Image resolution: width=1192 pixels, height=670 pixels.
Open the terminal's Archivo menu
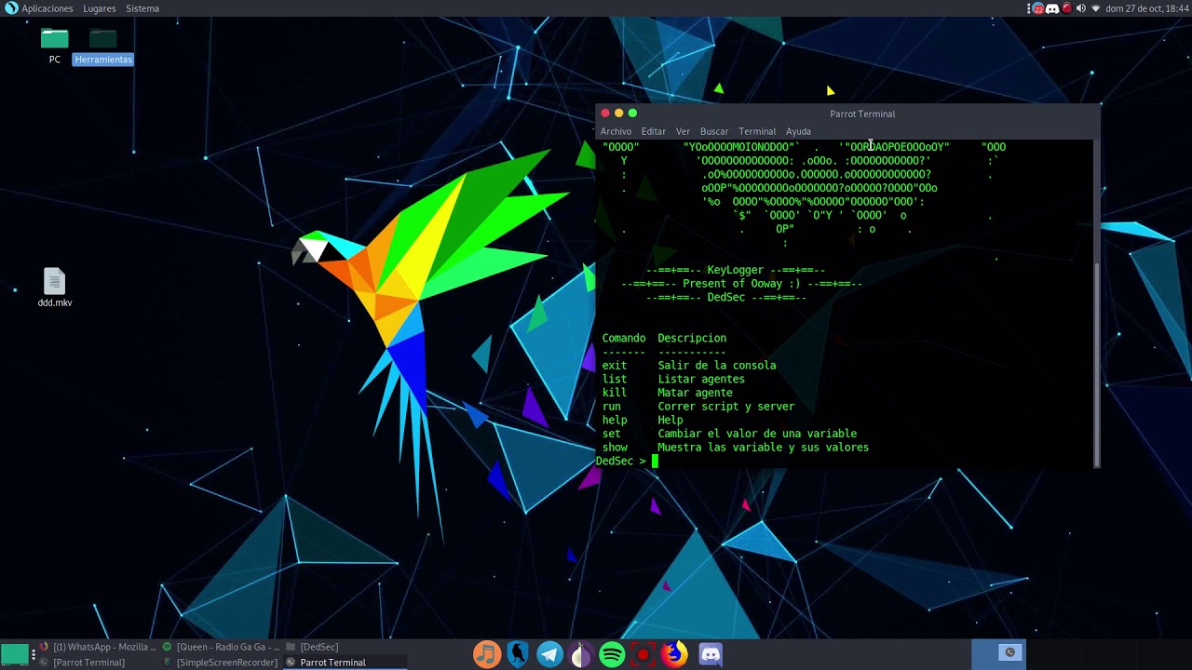(616, 131)
